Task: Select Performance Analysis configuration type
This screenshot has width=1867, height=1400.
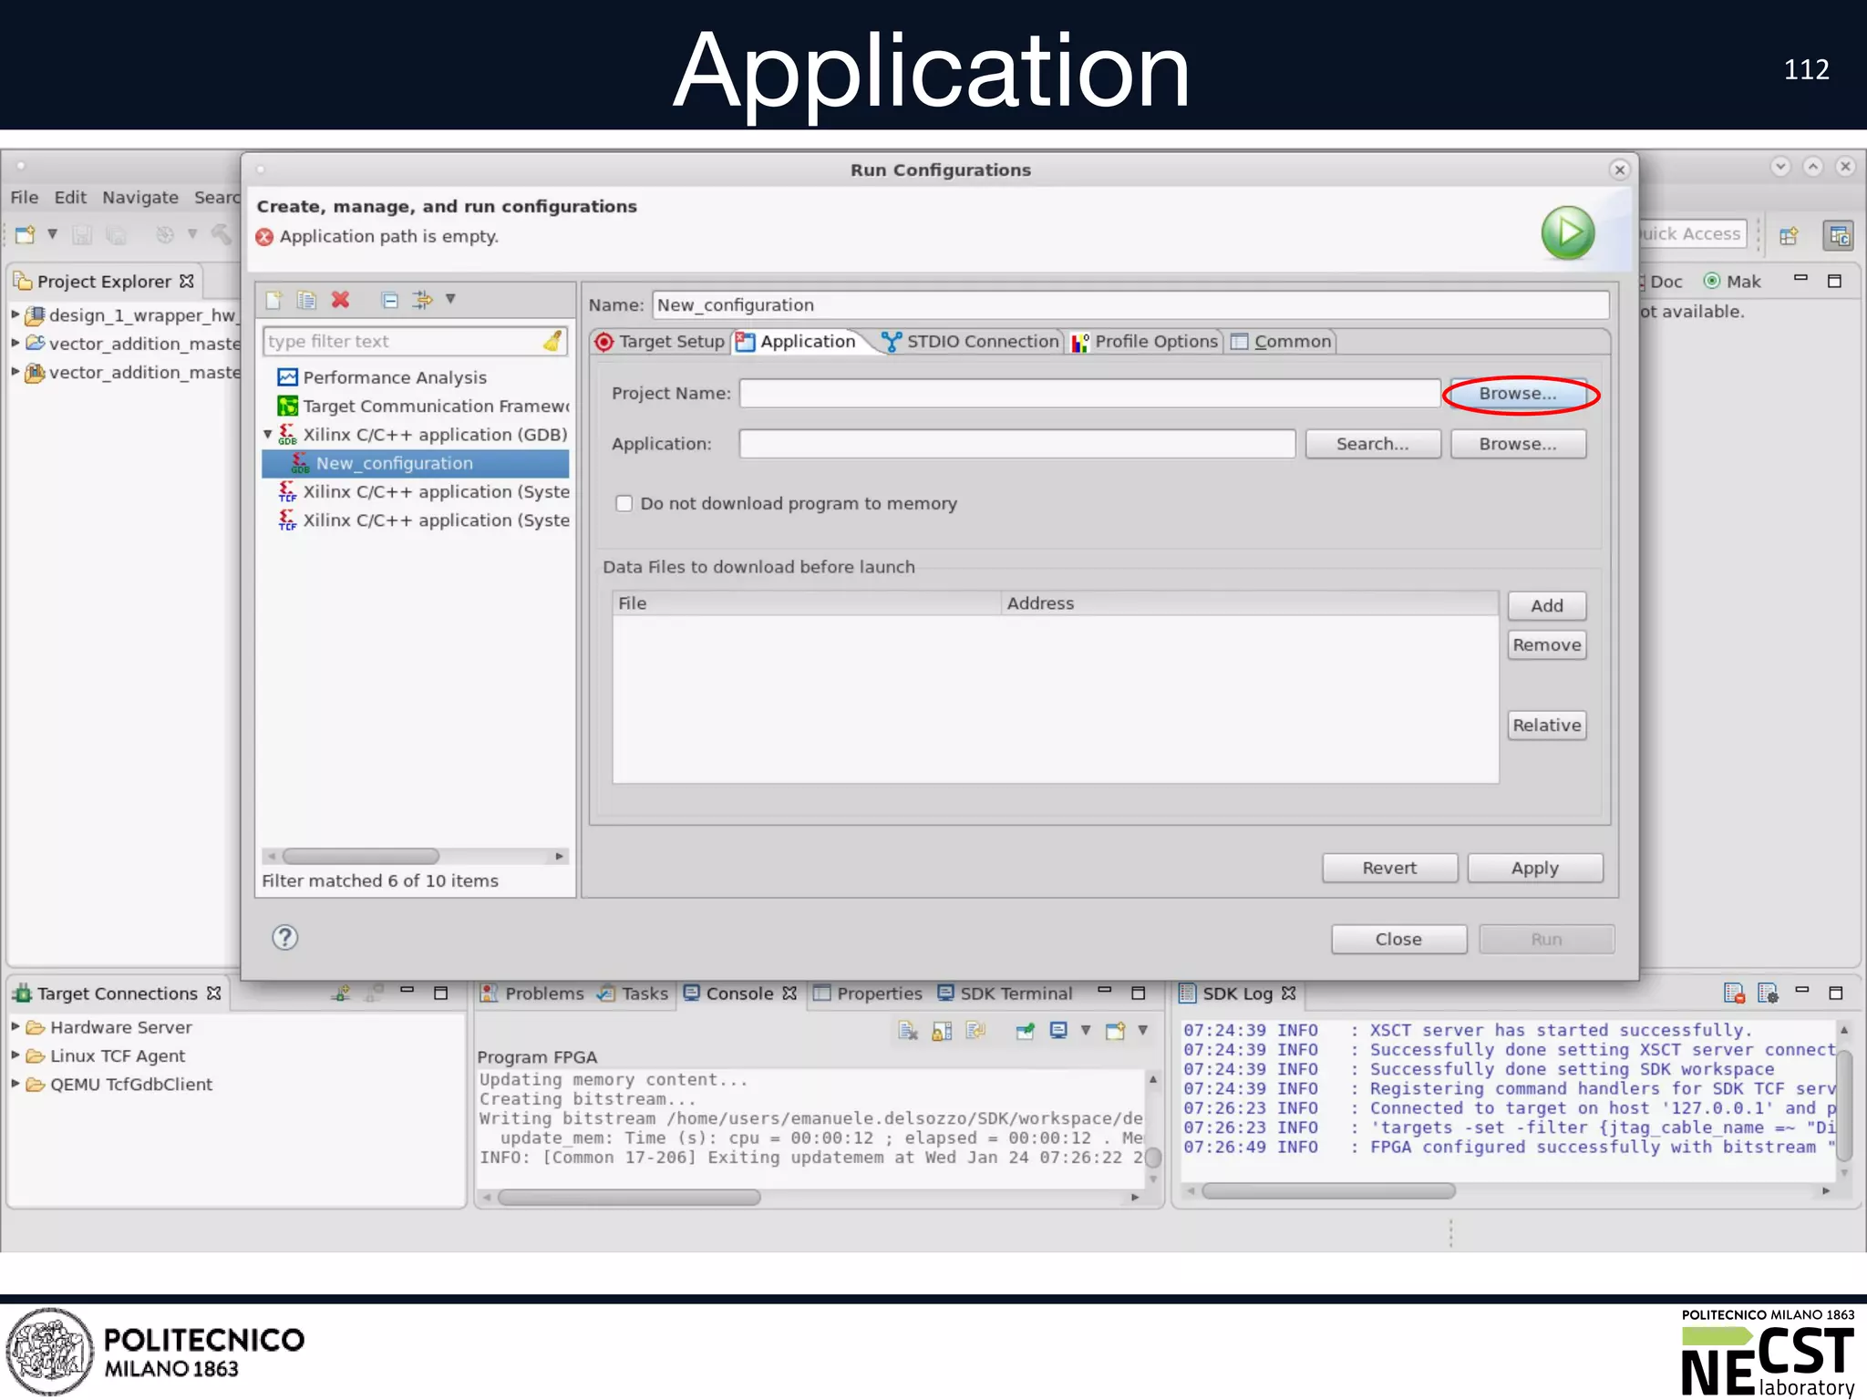Action: pyautogui.click(x=394, y=377)
